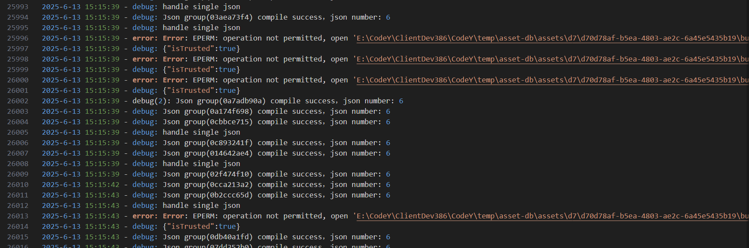Follow the file path link on line 26013
Screen dimensions: 749x248
click(552, 216)
